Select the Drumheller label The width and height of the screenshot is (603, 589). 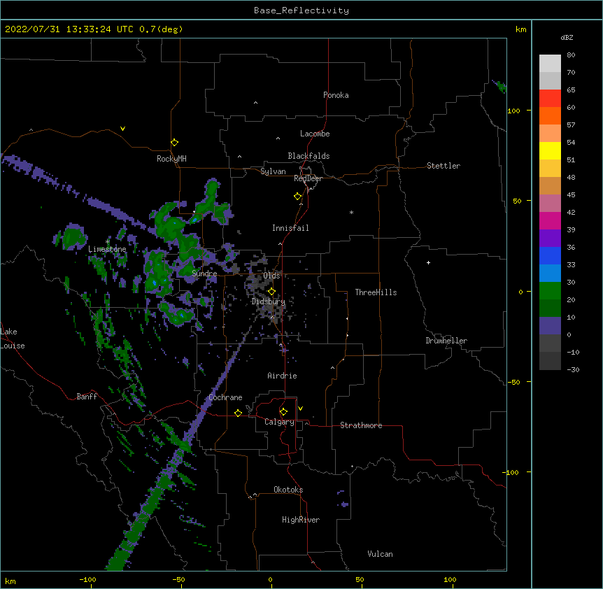(446, 341)
